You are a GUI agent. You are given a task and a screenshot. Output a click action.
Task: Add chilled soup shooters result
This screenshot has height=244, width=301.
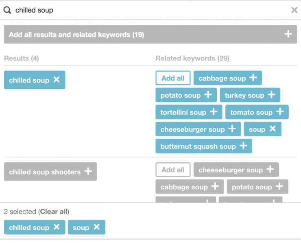coord(50,172)
